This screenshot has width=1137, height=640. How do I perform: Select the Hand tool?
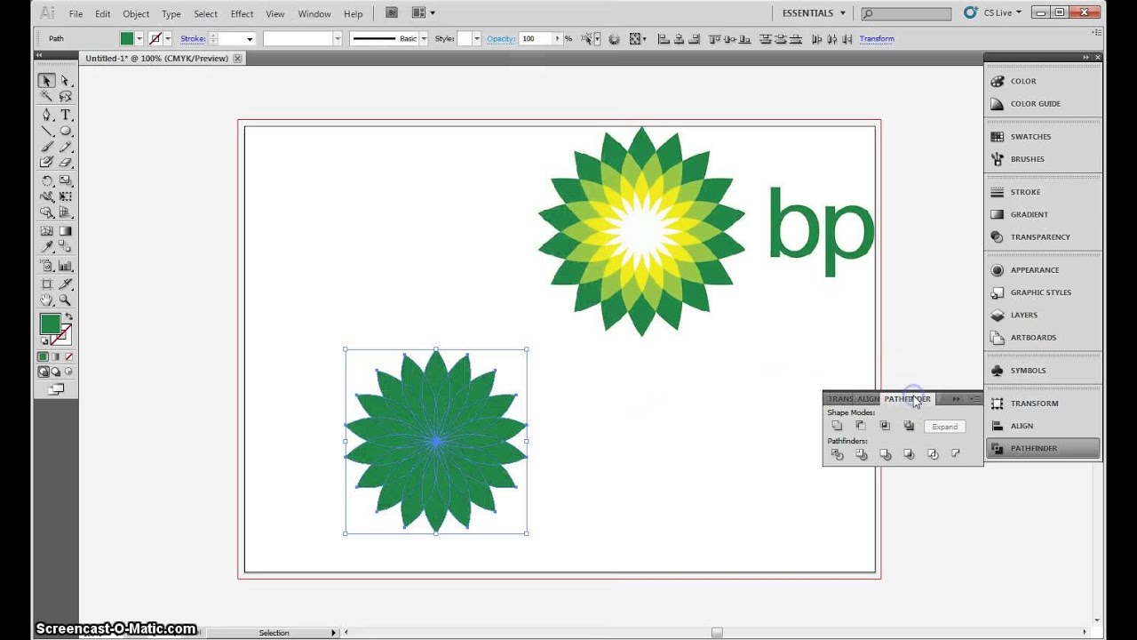[x=46, y=301]
